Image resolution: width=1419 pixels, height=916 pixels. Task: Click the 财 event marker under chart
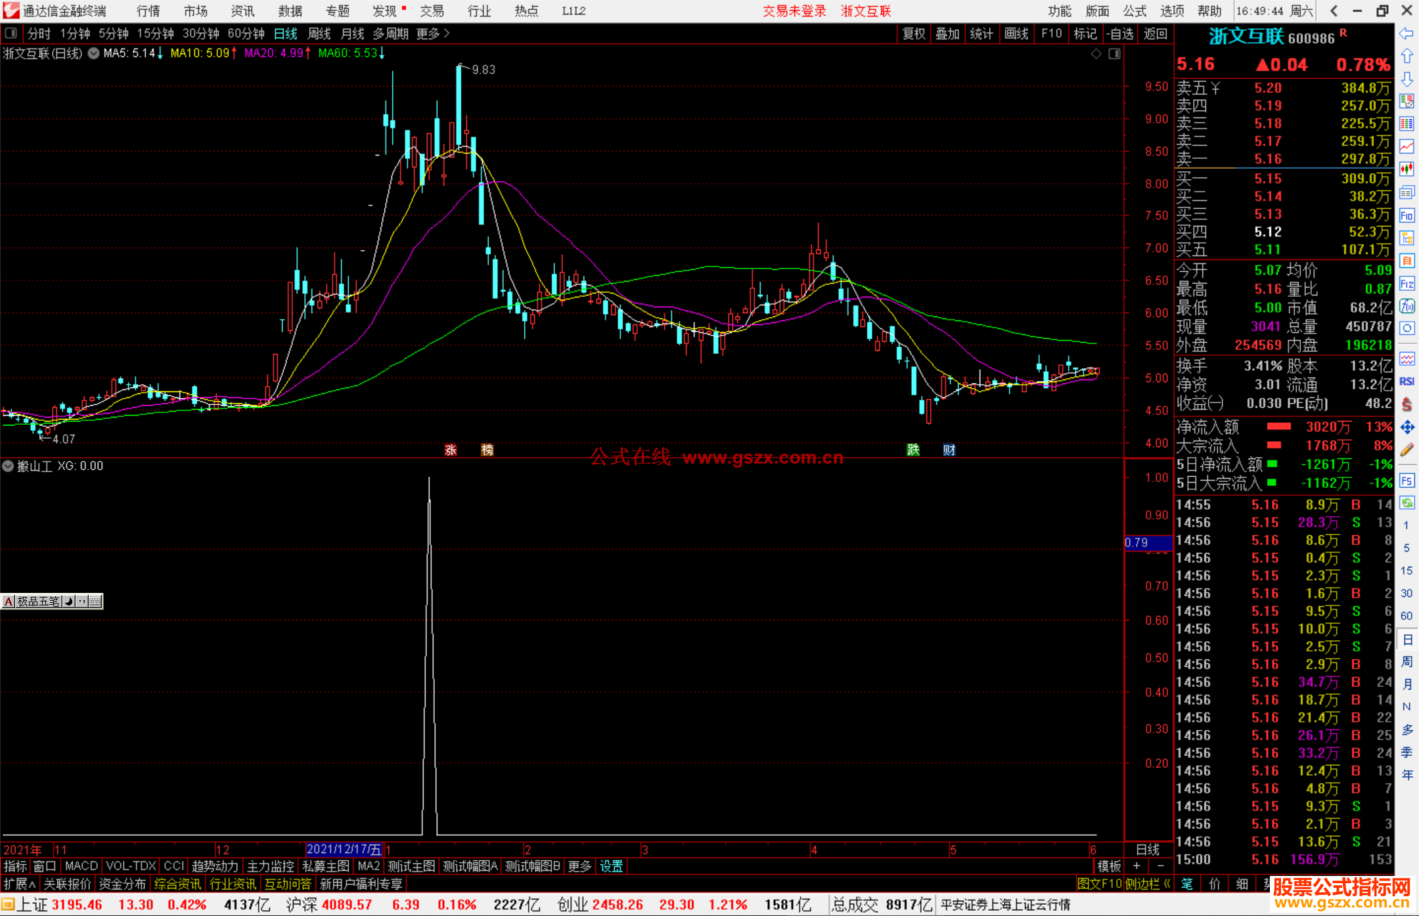[x=949, y=450]
